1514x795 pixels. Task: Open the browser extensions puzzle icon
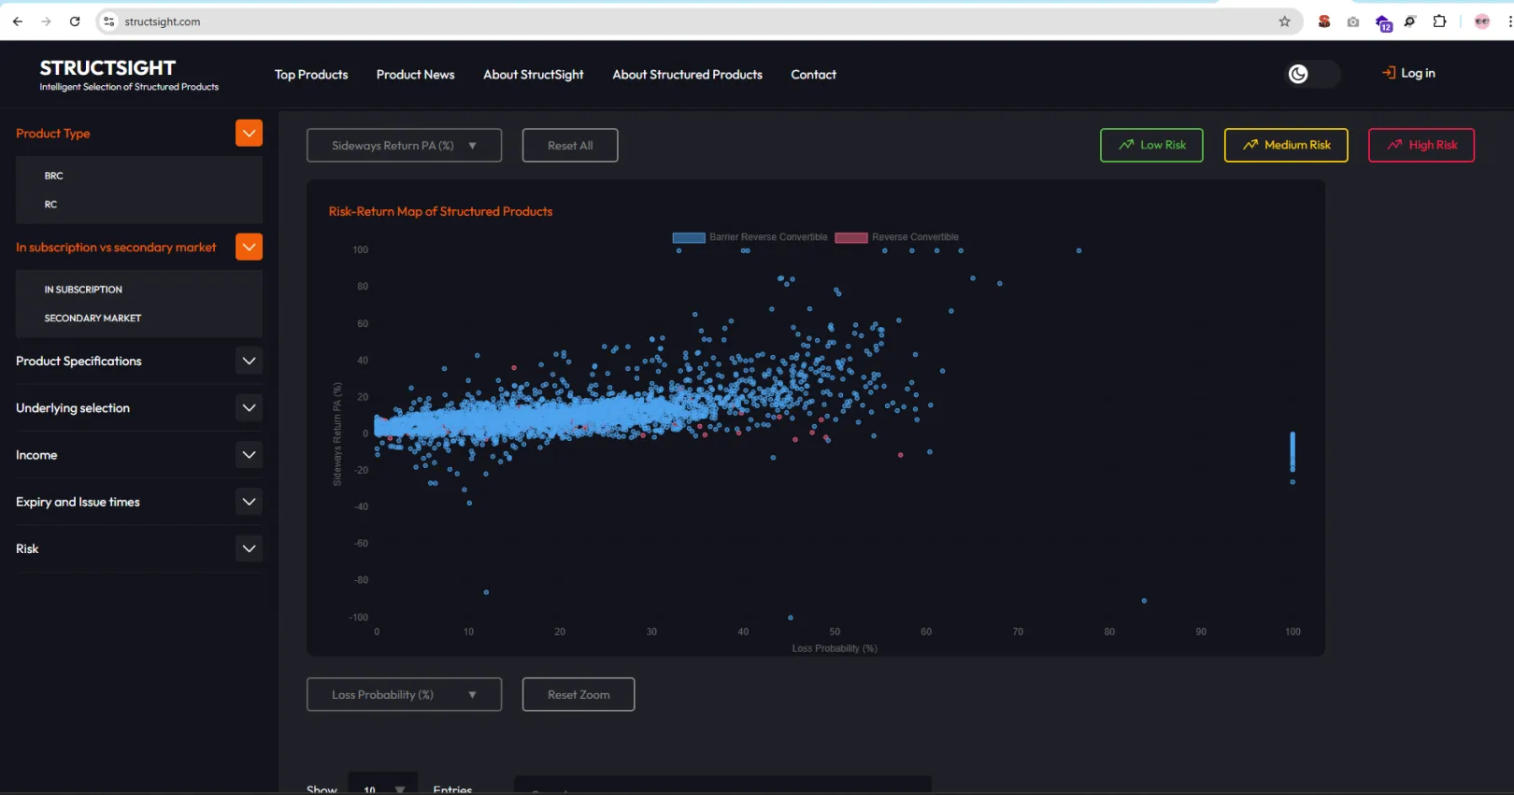point(1439,21)
